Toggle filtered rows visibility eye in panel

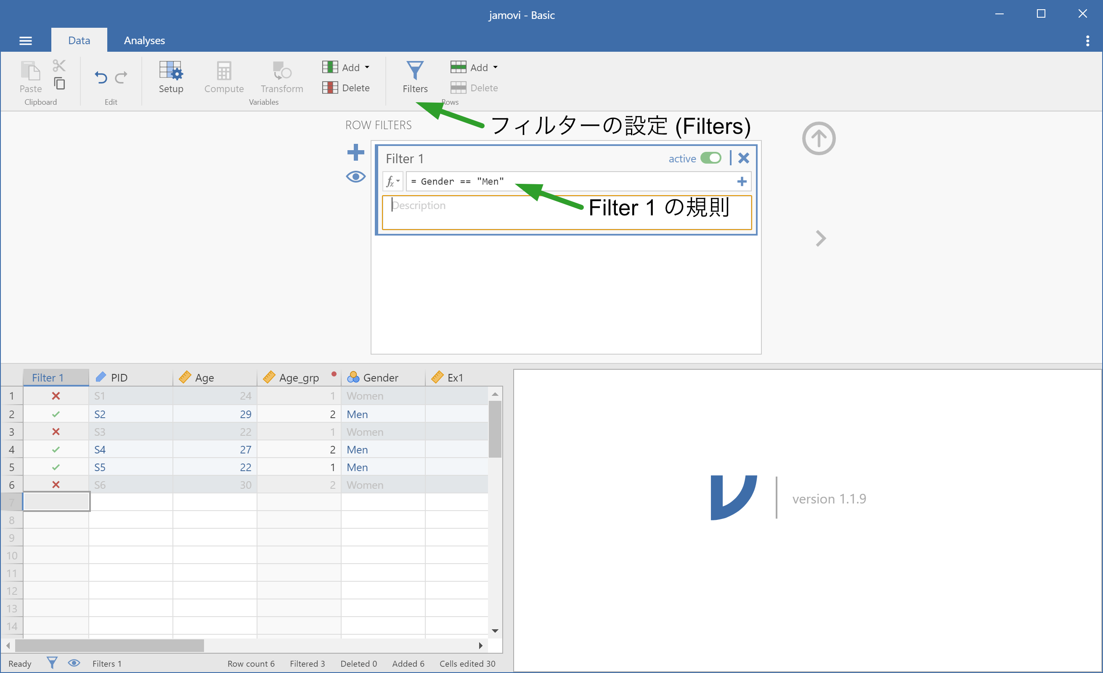tap(356, 177)
